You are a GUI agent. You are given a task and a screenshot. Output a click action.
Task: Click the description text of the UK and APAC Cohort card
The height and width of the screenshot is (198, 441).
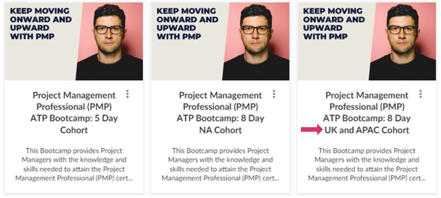[x=367, y=164]
